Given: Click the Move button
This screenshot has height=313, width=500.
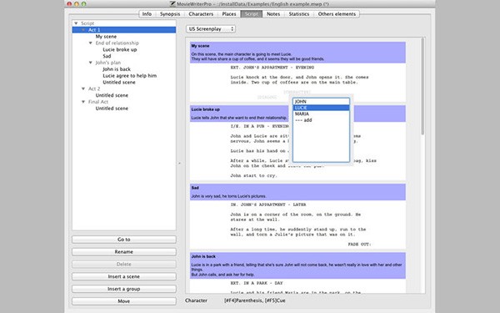Looking at the screenshot, I should click(124, 301).
